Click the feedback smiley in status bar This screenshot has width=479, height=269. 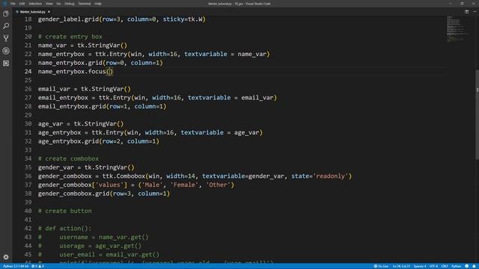[x=467, y=266]
